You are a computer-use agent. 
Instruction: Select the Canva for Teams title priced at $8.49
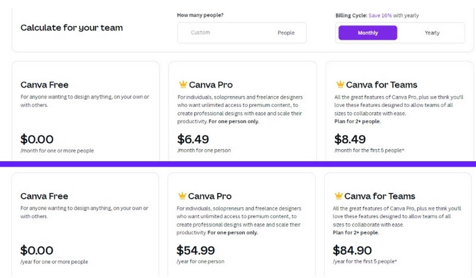point(381,85)
